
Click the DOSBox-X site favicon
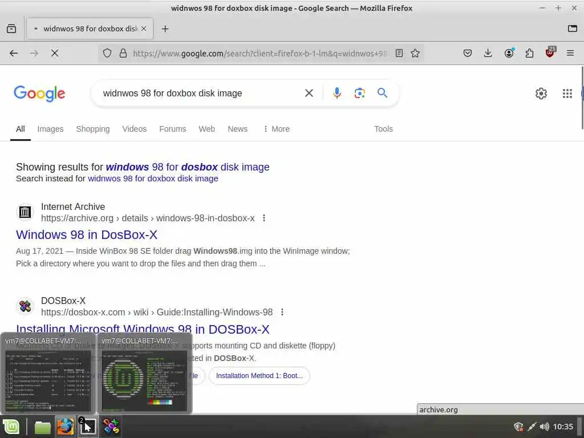[x=25, y=306]
